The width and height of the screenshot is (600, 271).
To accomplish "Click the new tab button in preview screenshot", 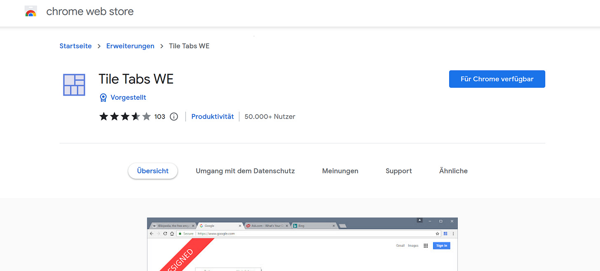I will click(342, 226).
